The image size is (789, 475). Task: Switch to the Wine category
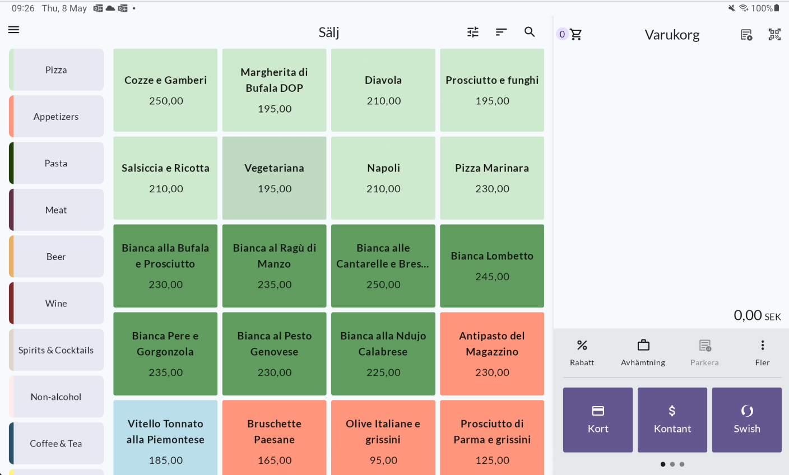pyautogui.click(x=57, y=304)
